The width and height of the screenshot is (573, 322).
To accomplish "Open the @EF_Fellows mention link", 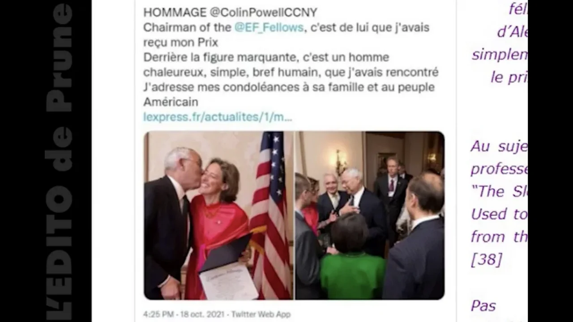I will [269, 27].
